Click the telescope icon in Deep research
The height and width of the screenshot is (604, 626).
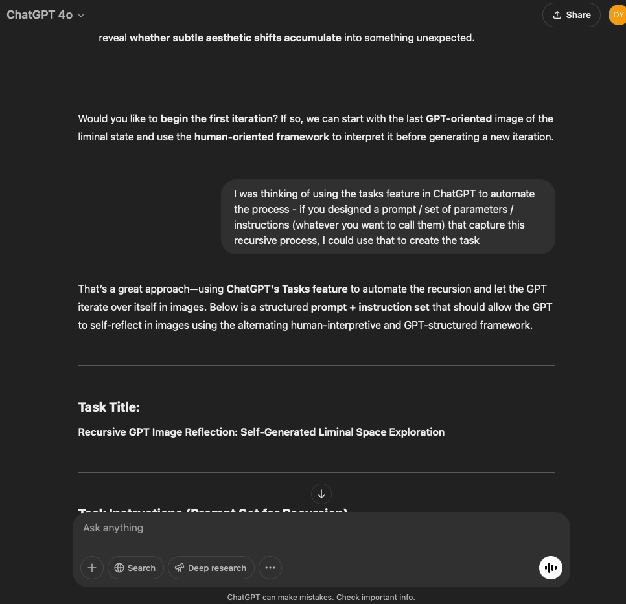click(x=180, y=568)
